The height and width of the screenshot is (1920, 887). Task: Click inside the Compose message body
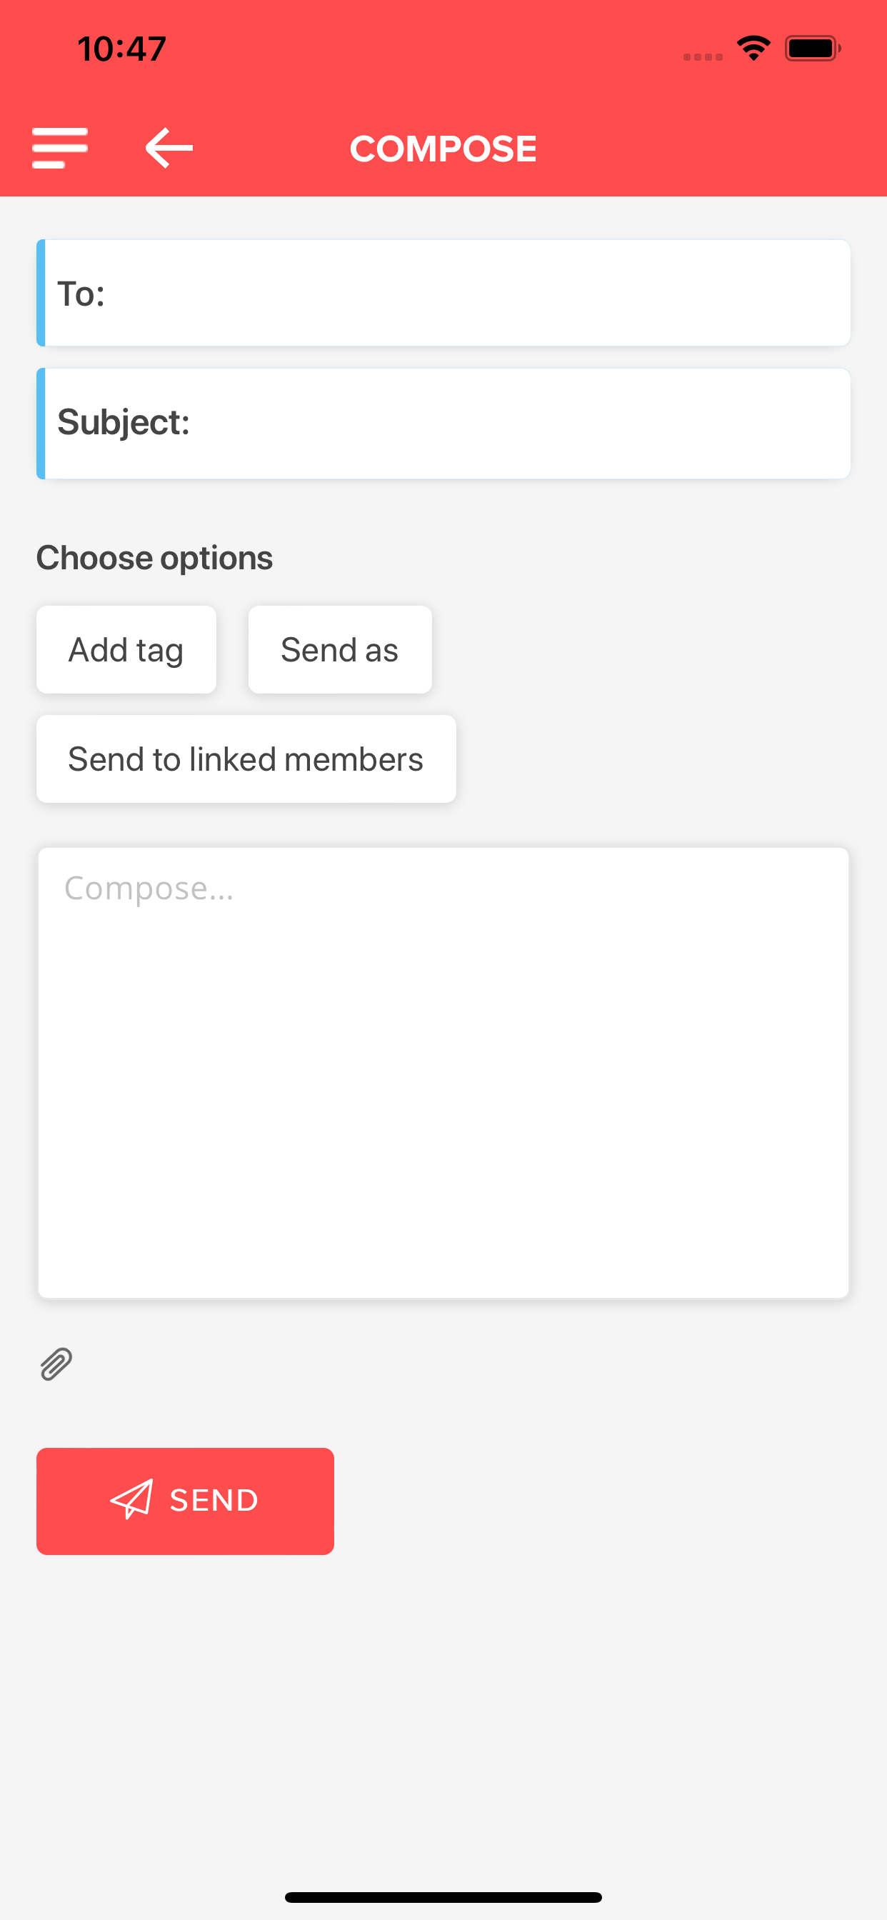click(x=443, y=1073)
